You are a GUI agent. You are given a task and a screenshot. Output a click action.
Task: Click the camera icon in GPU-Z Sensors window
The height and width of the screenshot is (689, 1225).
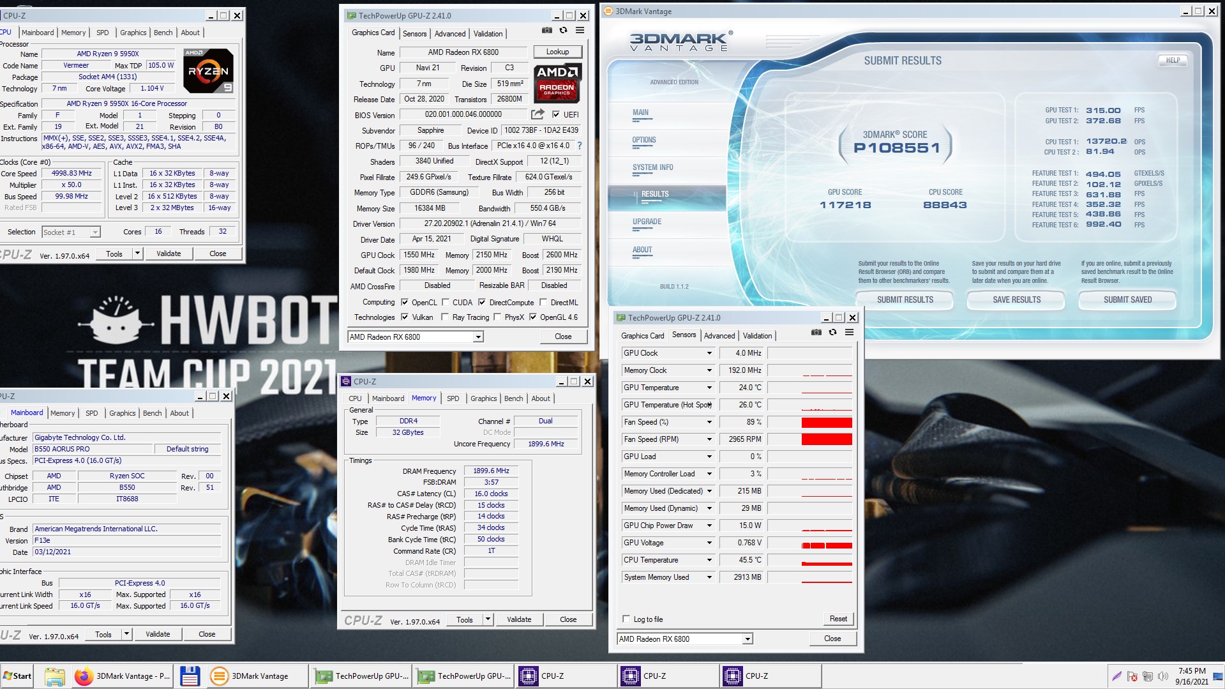pos(816,332)
